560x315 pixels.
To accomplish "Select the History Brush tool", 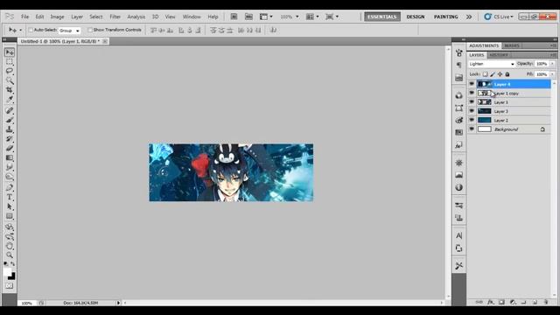I will tap(10, 138).
